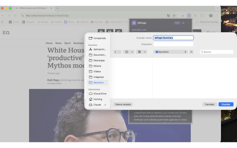Click the Guardar button

click(x=226, y=104)
